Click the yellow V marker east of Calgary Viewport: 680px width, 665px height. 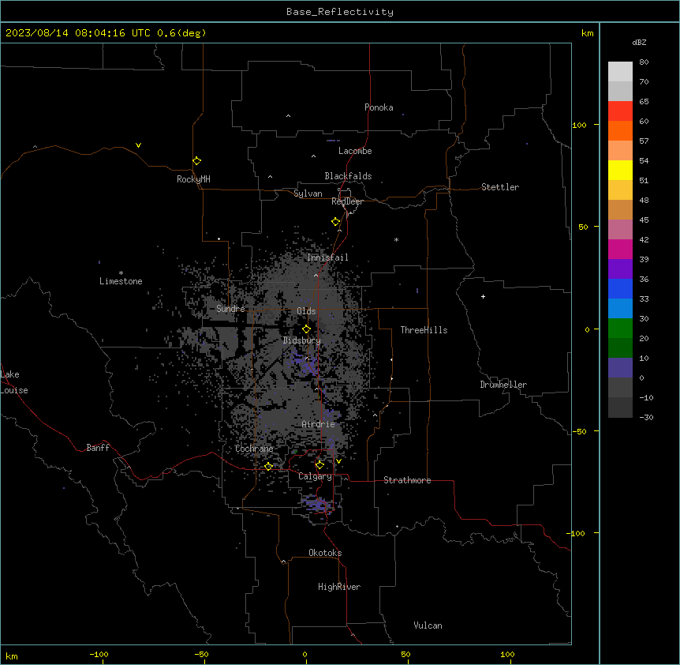point(338,461)
